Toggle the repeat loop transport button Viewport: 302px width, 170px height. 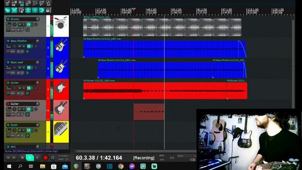[x=52, y=158]
